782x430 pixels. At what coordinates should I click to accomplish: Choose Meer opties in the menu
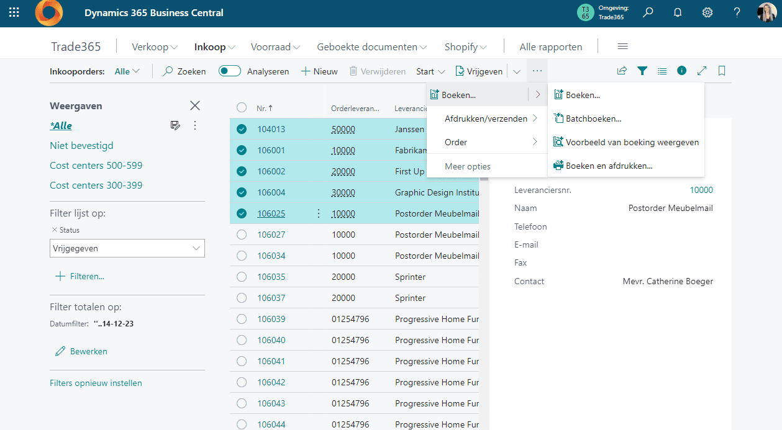pos(468,166)
